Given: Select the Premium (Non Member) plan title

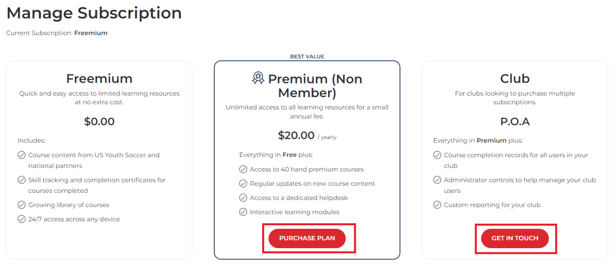Looking at the screenshot, I should coord(315,85).
